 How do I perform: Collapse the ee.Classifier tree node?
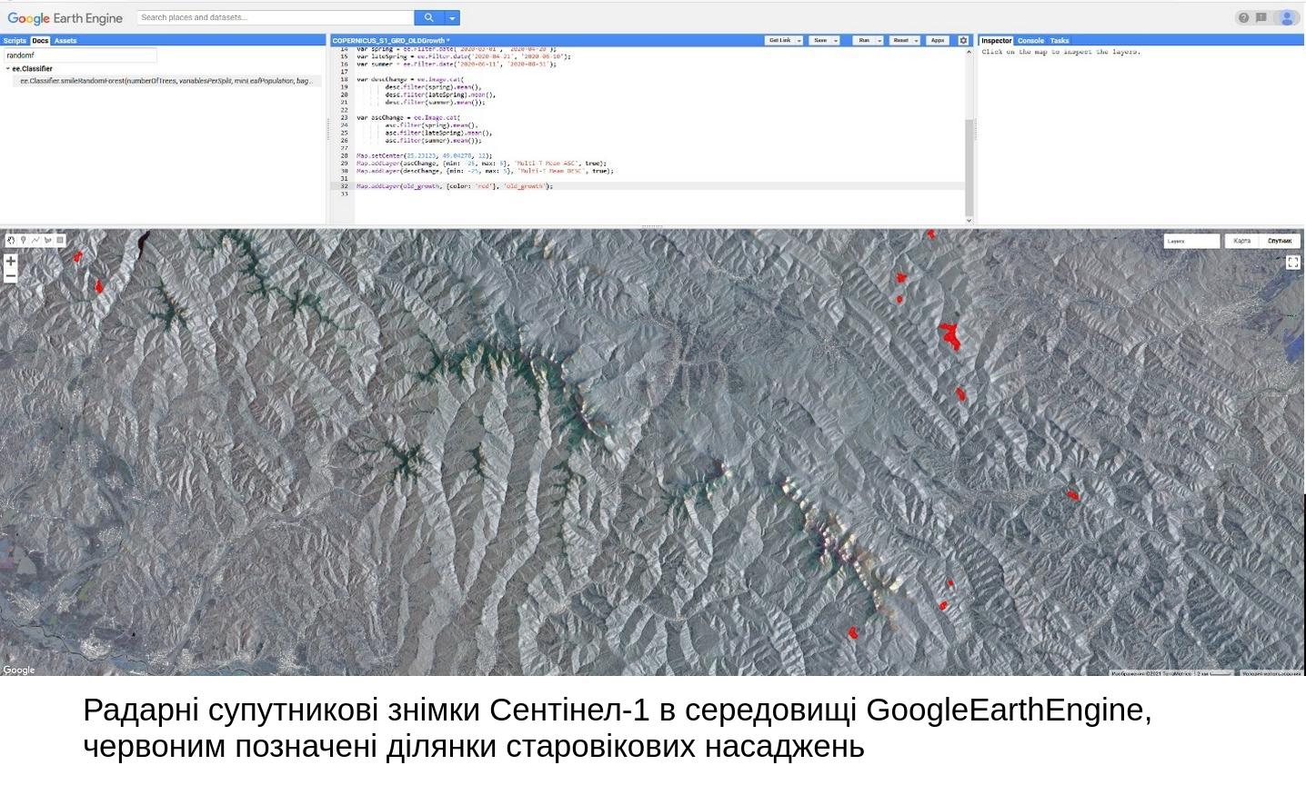click(8, 69)
